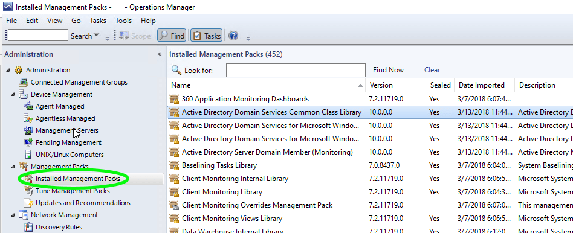
Task: Click Updates and Recommendations tree item
Action: point(83,203)
